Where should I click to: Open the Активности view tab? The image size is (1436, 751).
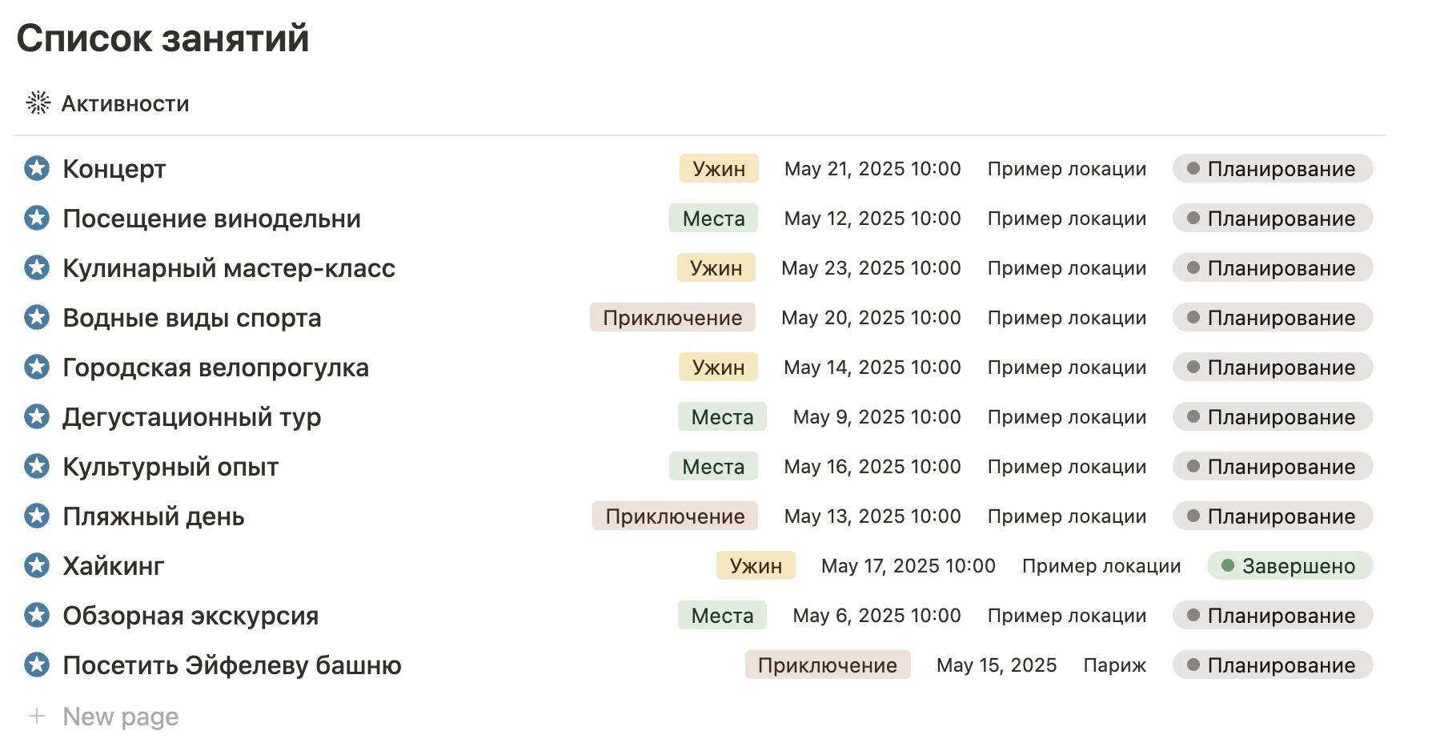pos(125,103)
